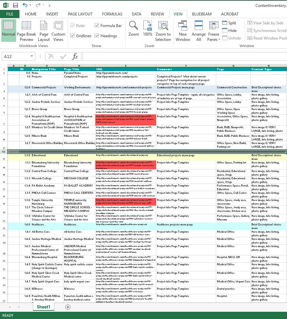Open the FORMULAS tab
The height and width of the screenshot is (319, 287).
point(112,14)
